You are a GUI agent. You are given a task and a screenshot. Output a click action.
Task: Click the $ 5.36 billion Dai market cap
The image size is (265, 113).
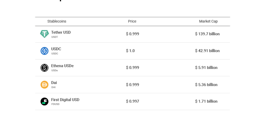coord(206,84)
